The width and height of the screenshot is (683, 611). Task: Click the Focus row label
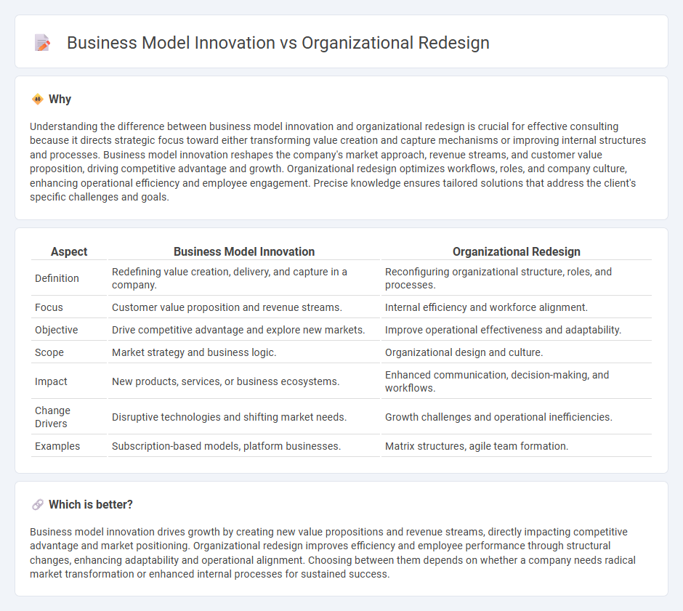(x=49, y=307)
